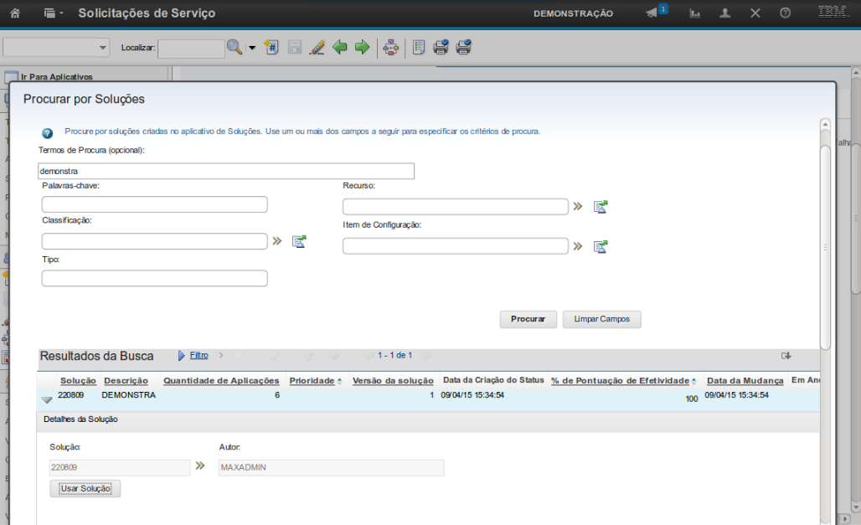The image size is (861, 525).
Task: Click the Usar Solução button
Action: (85, 488)
